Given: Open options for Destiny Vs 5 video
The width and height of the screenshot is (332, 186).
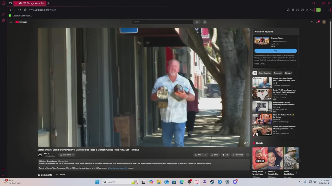Looking at the screenshot, I should 298,90.
